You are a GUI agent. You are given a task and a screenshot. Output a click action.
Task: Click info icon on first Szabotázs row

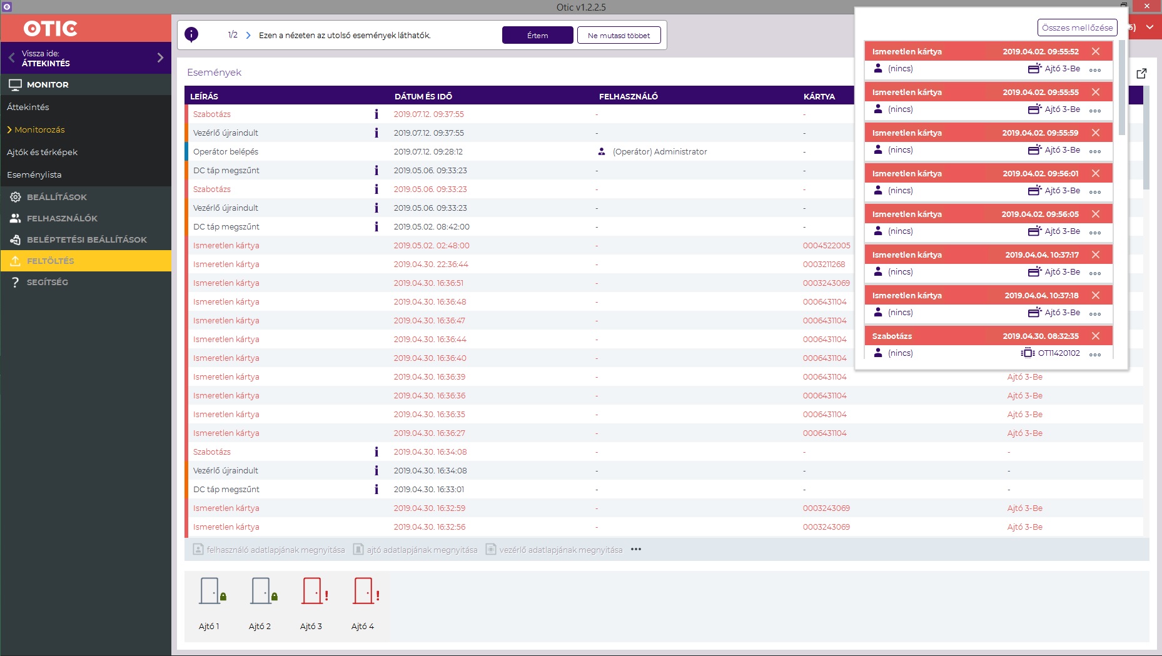(x=376, y=114)
